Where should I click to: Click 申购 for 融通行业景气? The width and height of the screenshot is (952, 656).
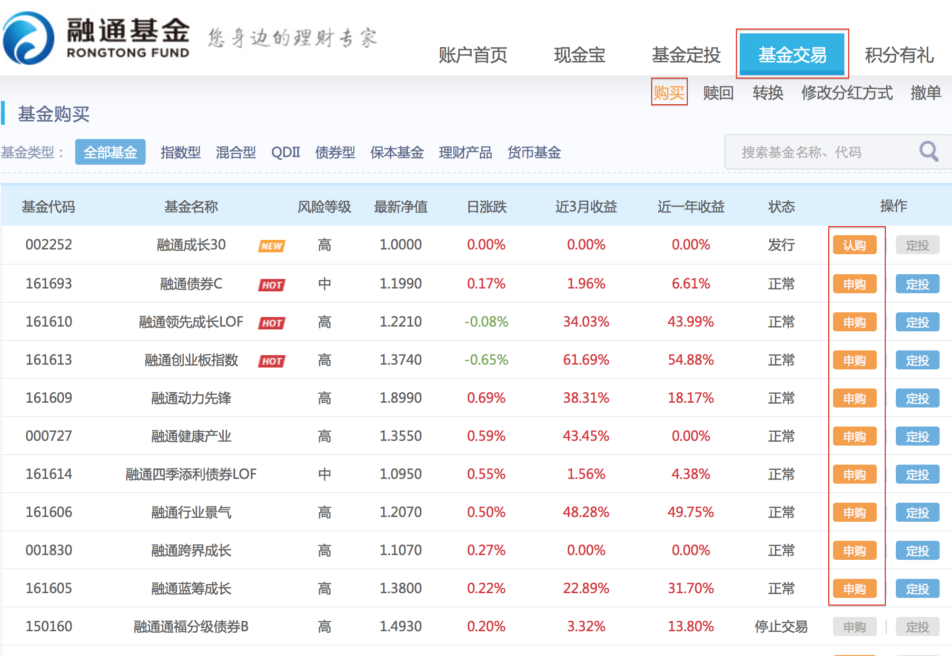coord(854,513)
